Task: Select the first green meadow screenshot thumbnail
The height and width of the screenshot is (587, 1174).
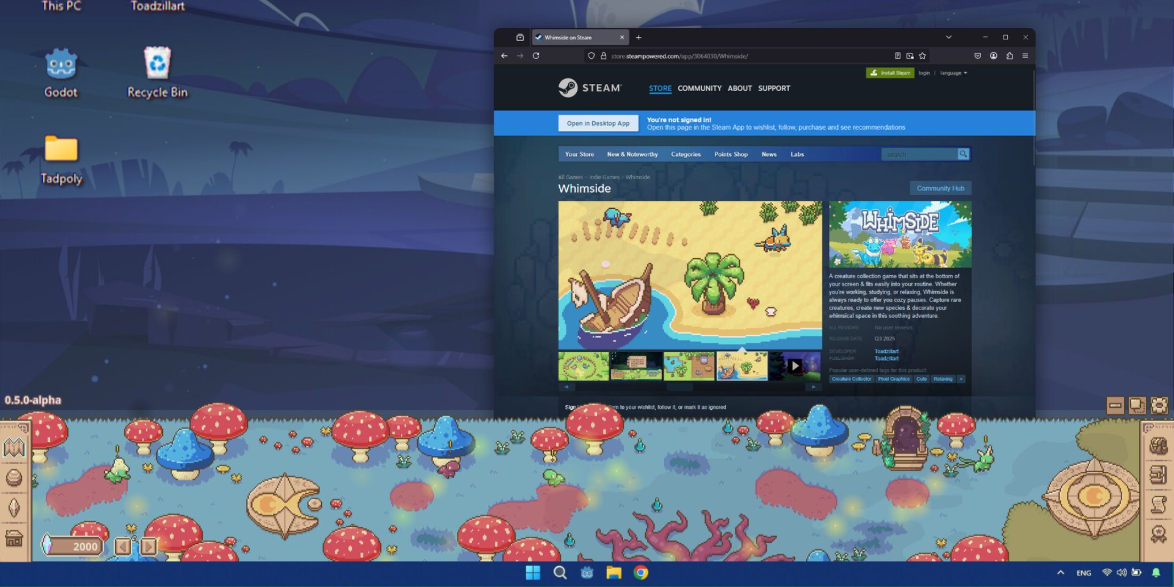Action: click(x=583, y=366)
